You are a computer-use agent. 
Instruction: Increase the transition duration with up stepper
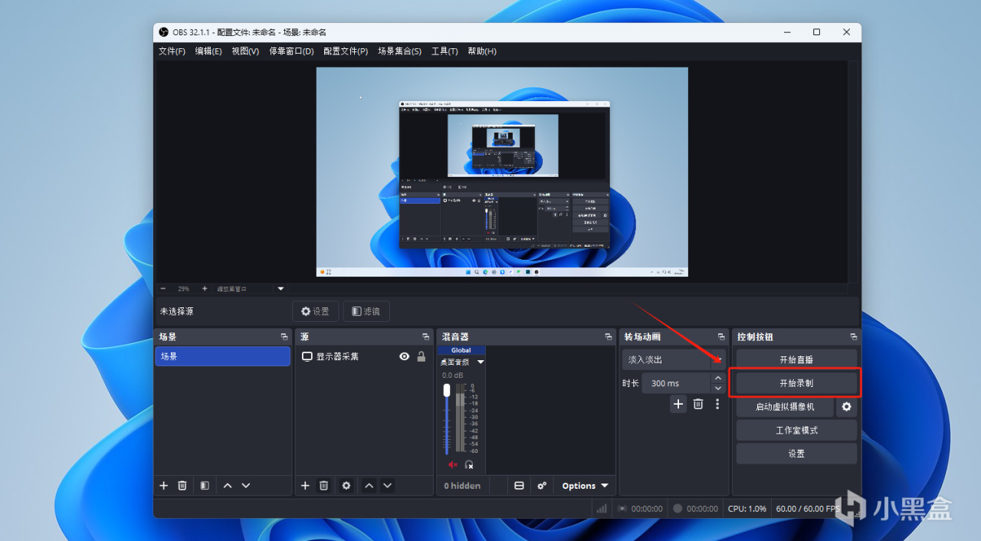[x=718, y=378]
